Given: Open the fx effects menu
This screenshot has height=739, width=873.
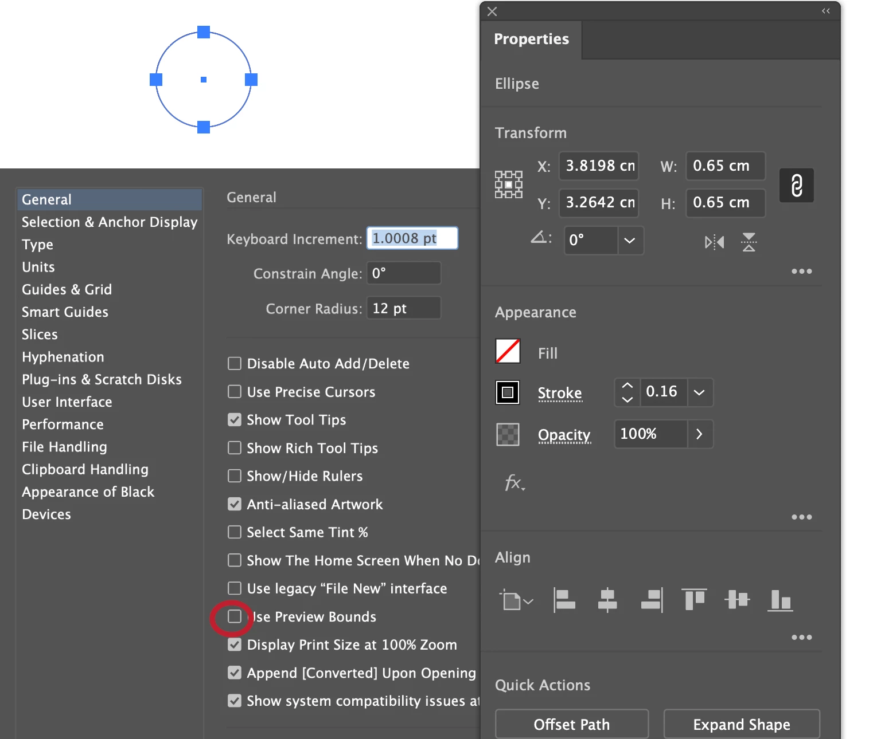Looking at the screenshot, I should 515,483.
